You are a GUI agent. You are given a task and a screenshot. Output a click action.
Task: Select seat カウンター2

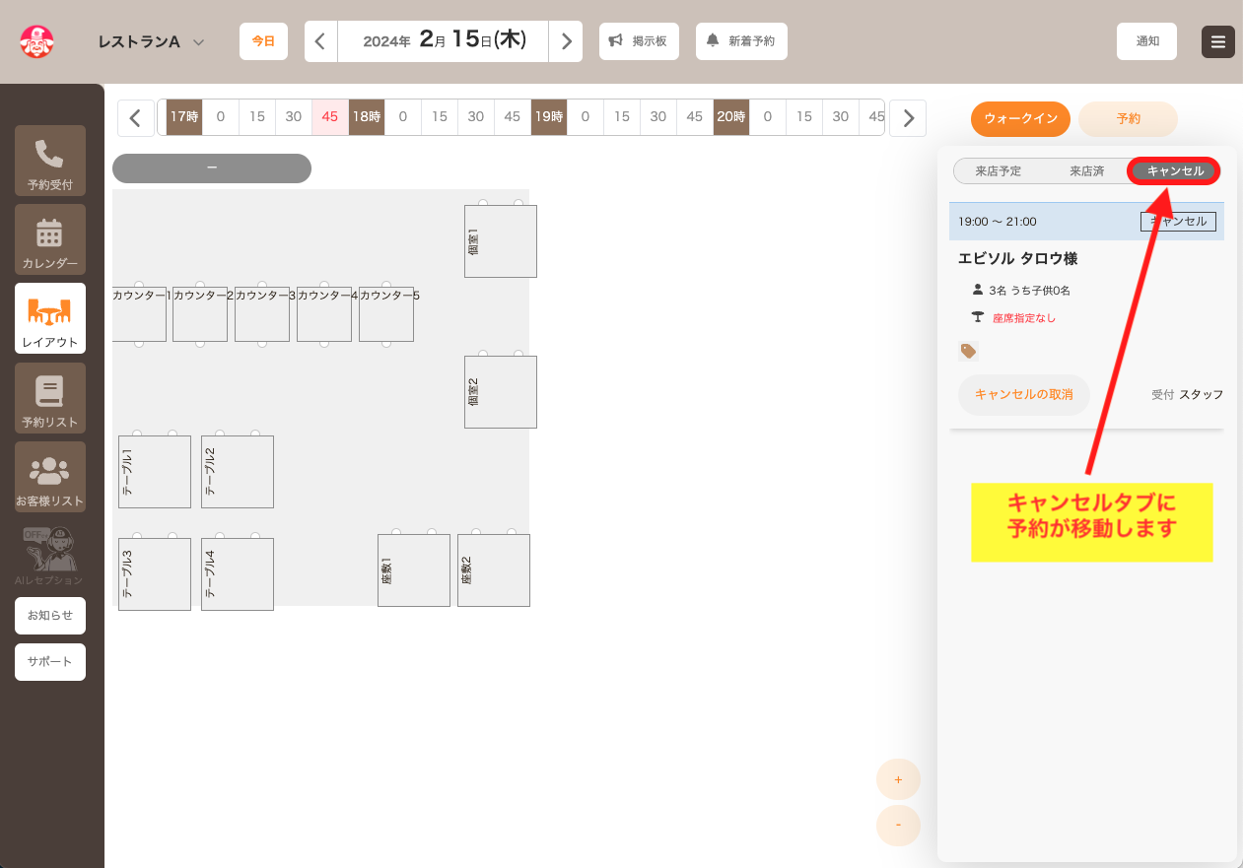pos(200,314)
